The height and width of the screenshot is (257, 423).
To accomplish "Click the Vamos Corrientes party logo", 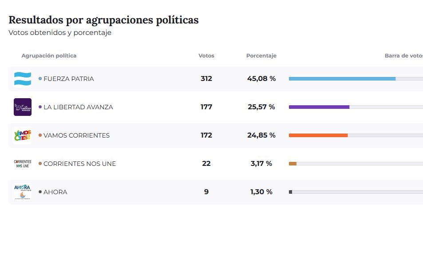I will 23,135.
